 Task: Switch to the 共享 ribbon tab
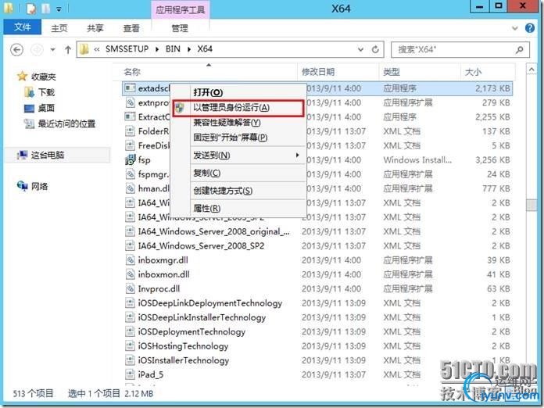pos(95,28)
